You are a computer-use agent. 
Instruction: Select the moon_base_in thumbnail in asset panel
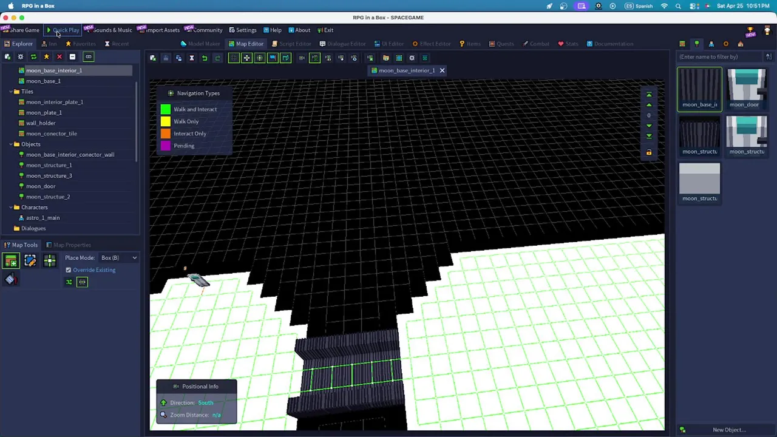coord(699,89)
